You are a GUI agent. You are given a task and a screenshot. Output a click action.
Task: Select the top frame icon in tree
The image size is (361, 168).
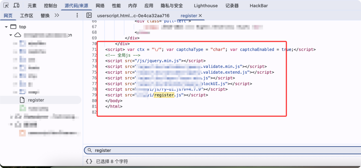(x=14, y=27)
